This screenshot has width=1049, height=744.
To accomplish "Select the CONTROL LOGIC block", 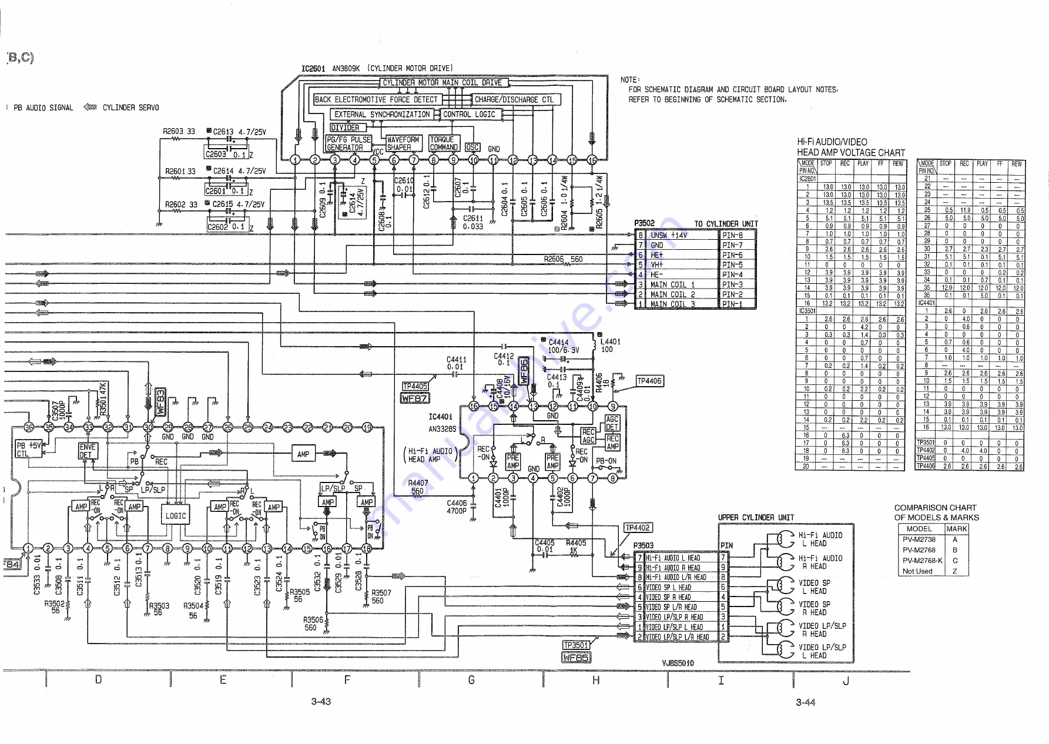I will 469,114.
